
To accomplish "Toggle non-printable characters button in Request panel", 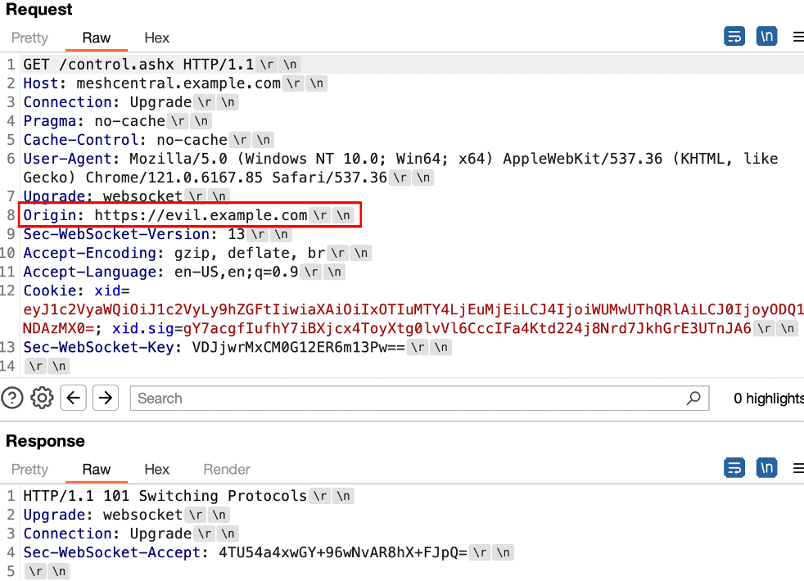I will tap(767, 37).
